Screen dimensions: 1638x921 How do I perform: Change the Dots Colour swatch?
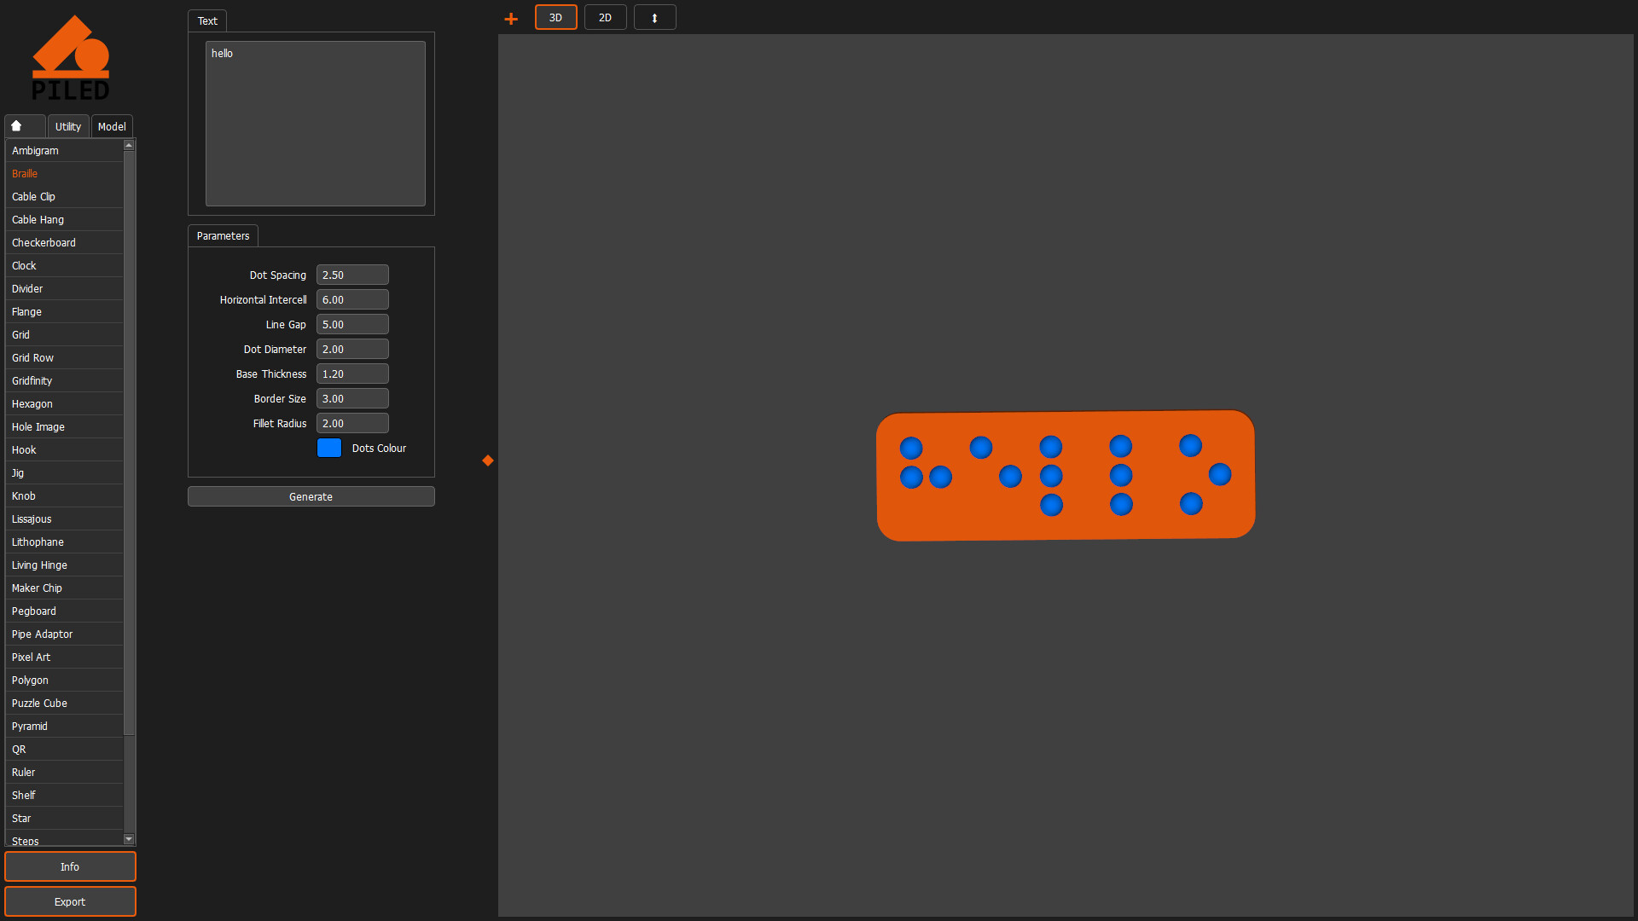pos(329,448)
